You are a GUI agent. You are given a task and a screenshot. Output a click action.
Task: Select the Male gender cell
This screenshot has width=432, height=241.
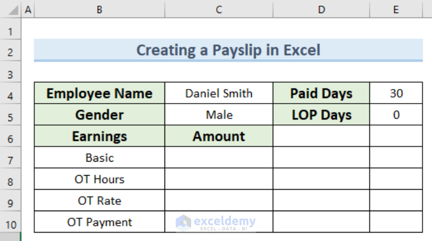point(219,114)
